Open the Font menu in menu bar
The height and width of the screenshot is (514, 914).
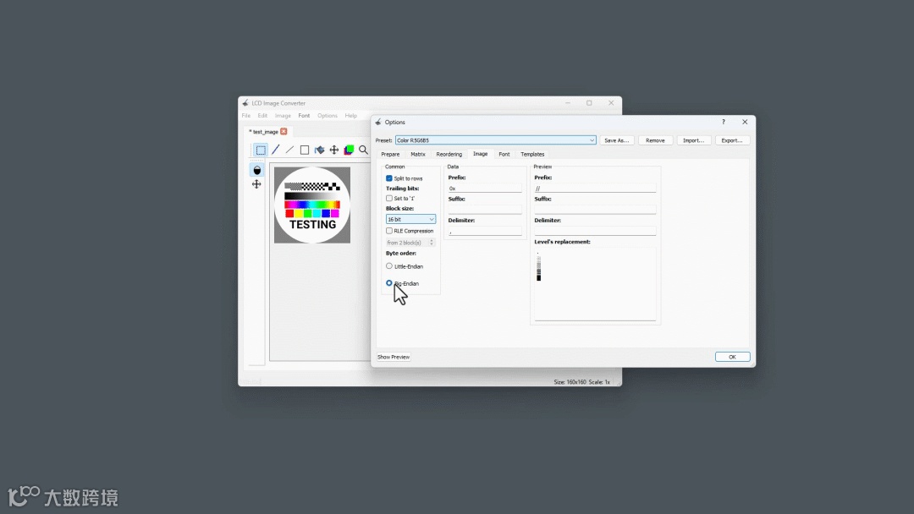coord(305,116)
